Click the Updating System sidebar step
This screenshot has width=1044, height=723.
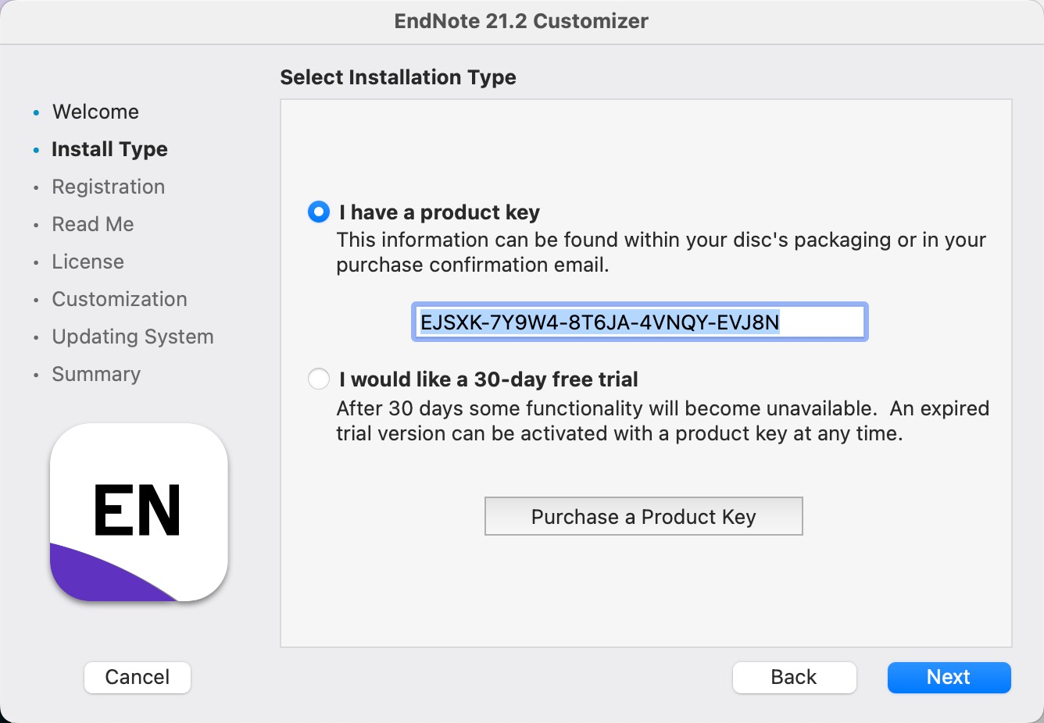pyautogui.click(x=132, y=337)
